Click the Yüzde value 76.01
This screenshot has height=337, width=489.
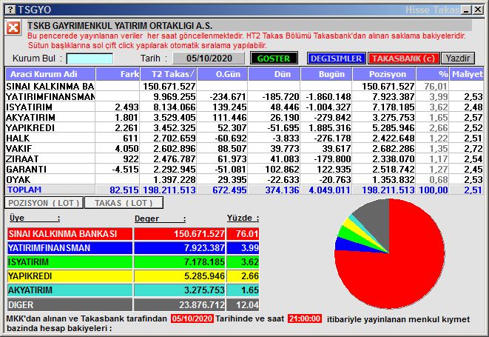click(247, 234)
